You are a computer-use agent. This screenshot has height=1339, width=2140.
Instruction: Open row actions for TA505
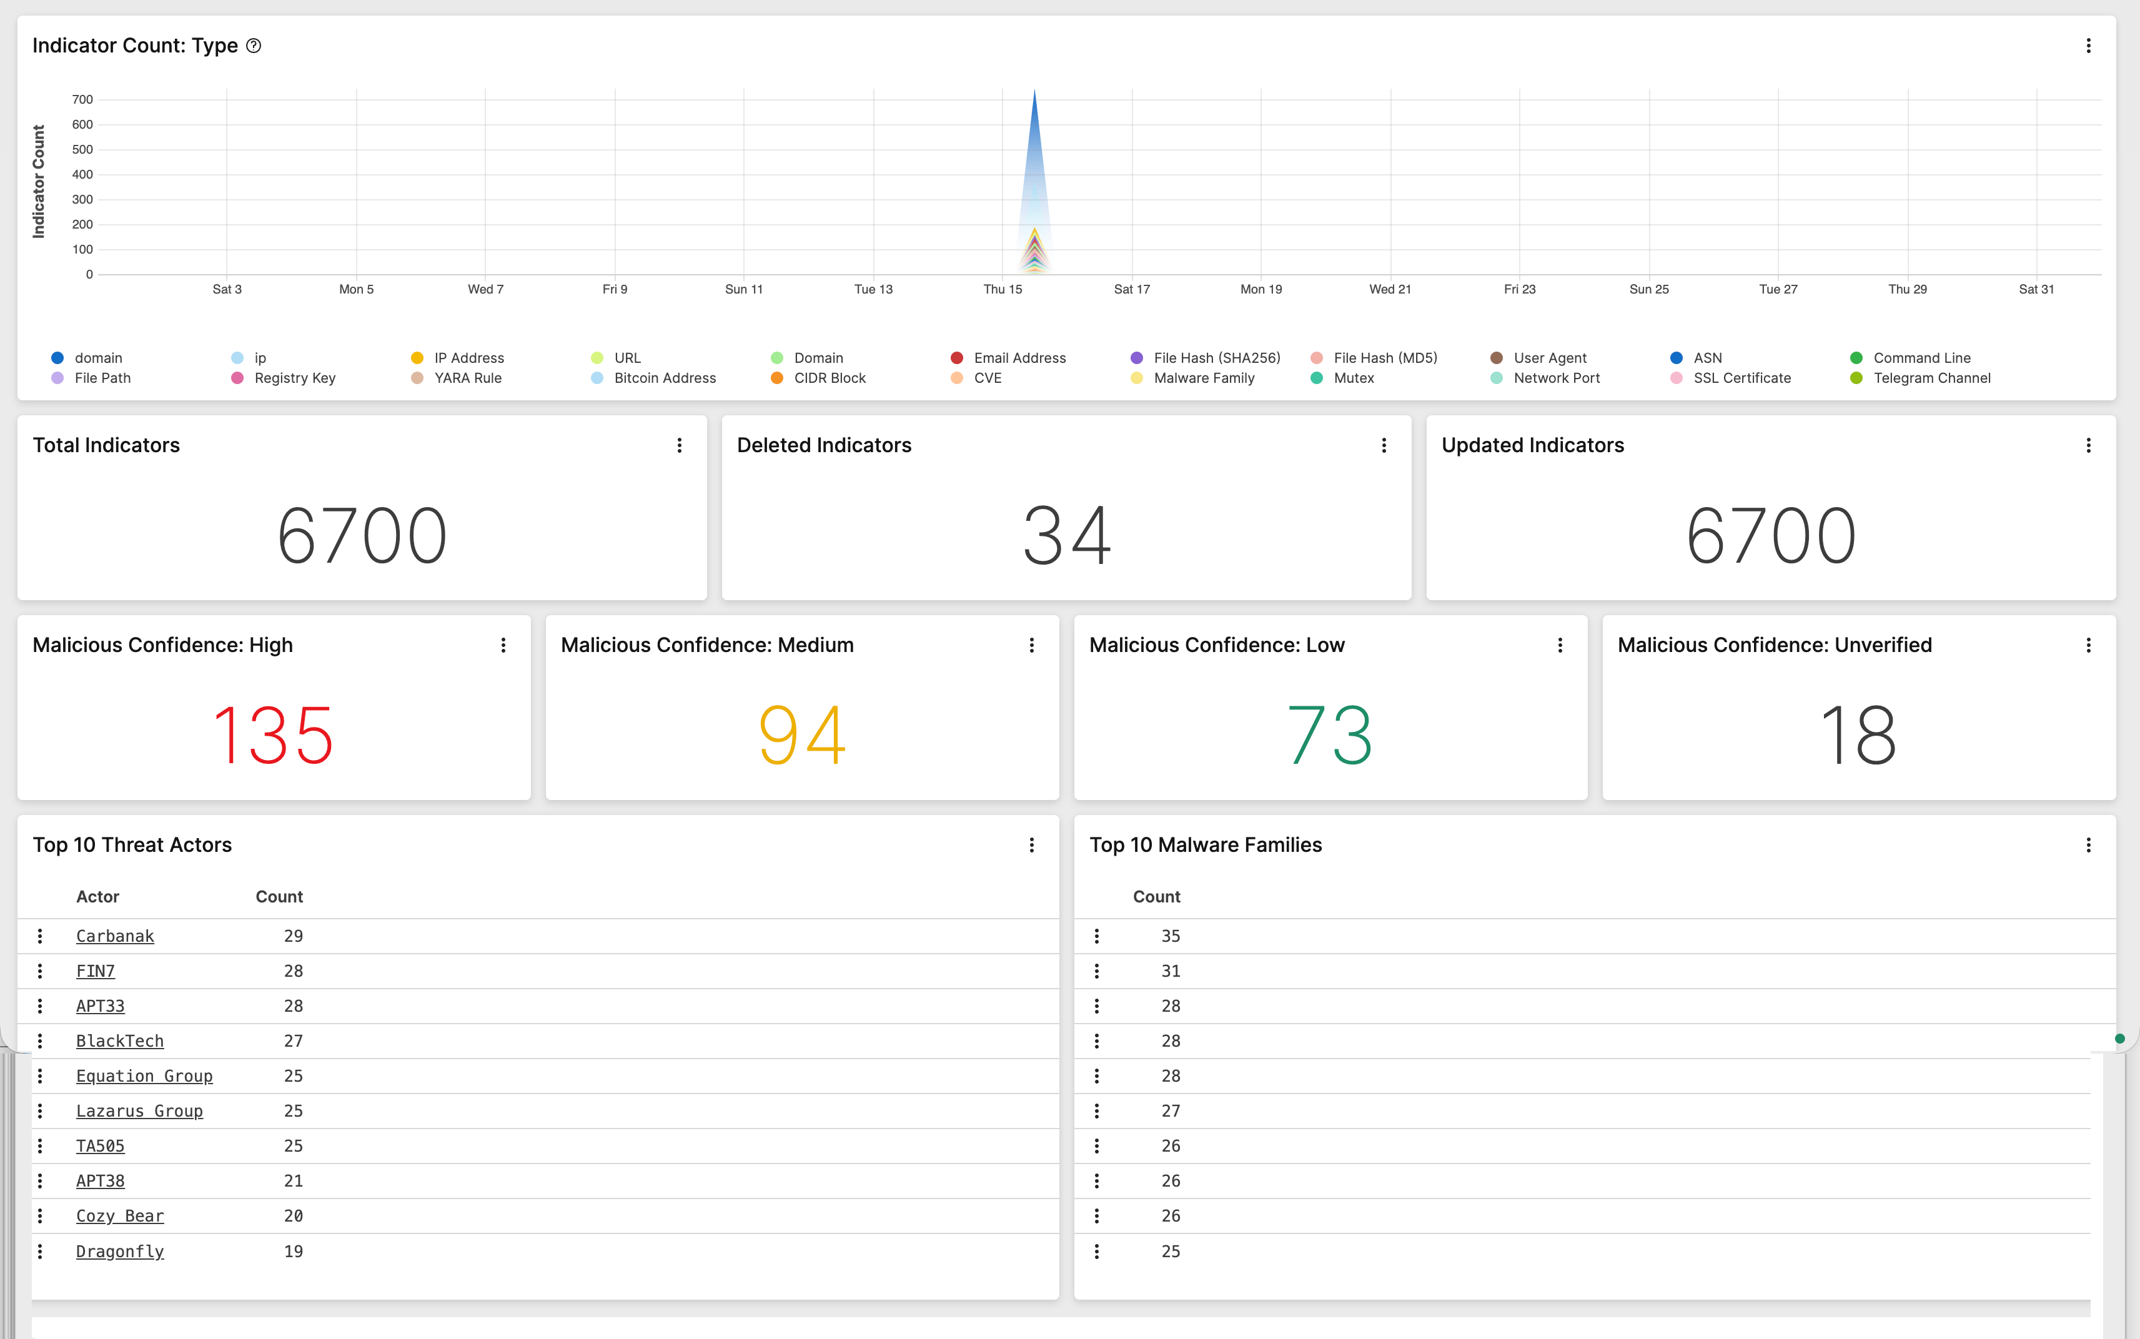(40, 1146)
